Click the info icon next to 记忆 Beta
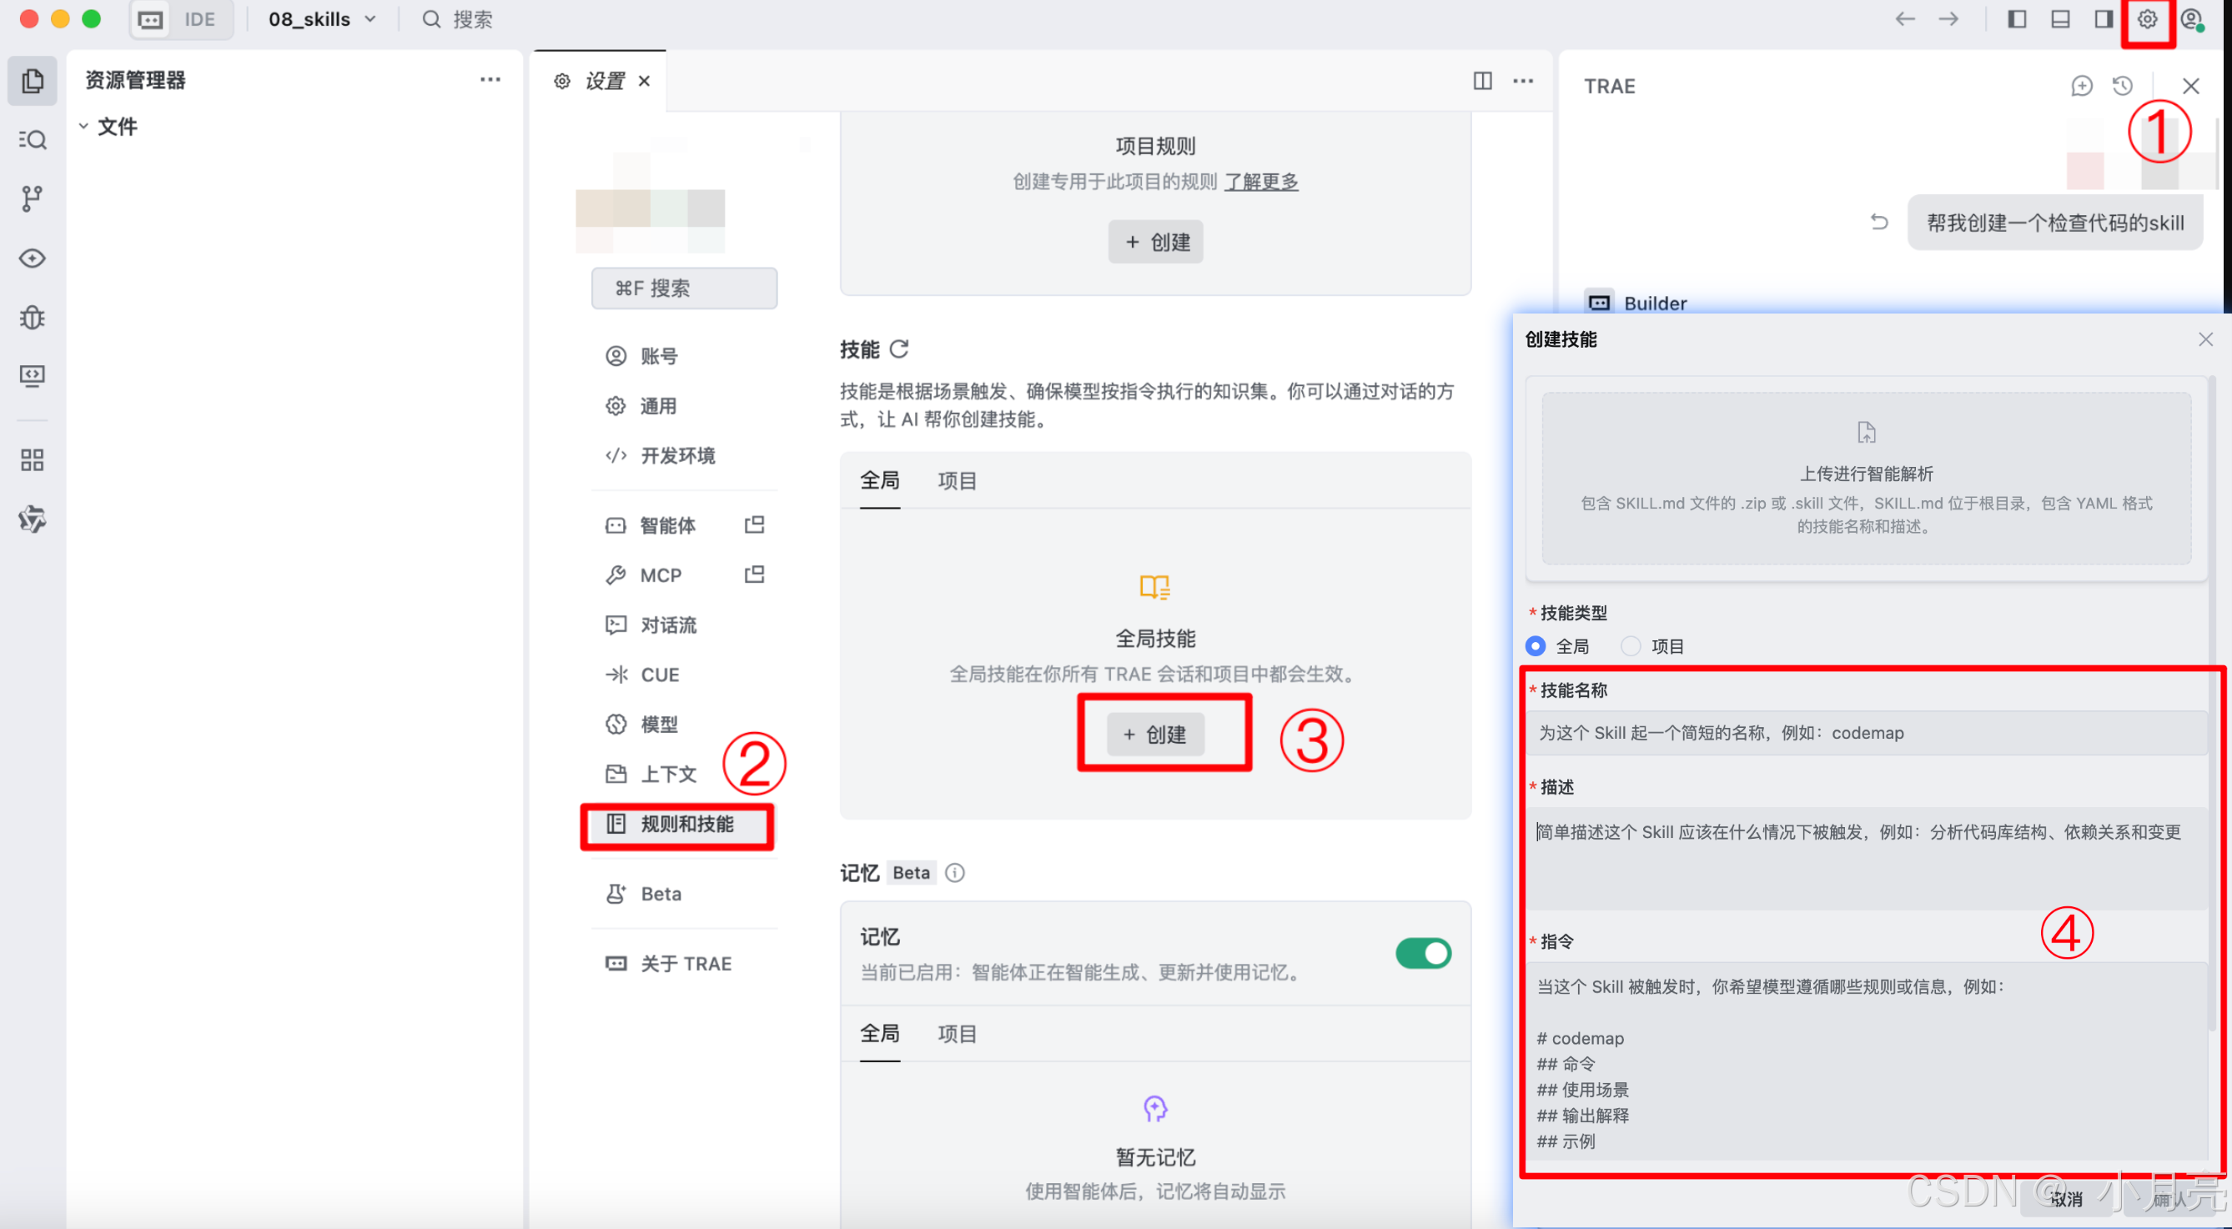The width and height of the screenshot is (2232, 1229). (955, 872)
